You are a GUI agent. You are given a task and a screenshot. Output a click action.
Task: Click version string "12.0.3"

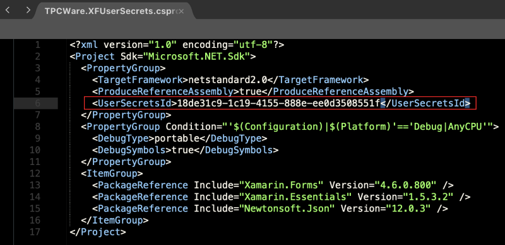point(408,208)
